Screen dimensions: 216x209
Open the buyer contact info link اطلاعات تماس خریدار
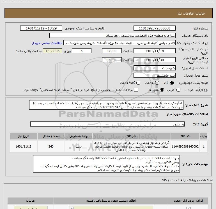point(47,43)
